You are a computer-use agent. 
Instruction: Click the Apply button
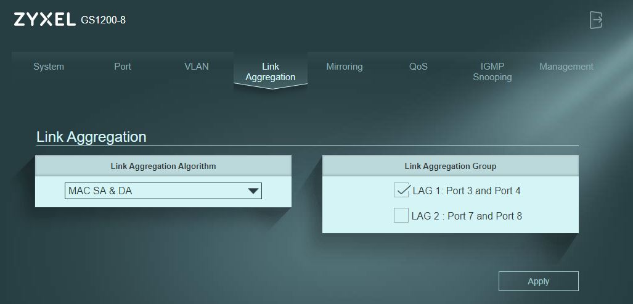539,281
